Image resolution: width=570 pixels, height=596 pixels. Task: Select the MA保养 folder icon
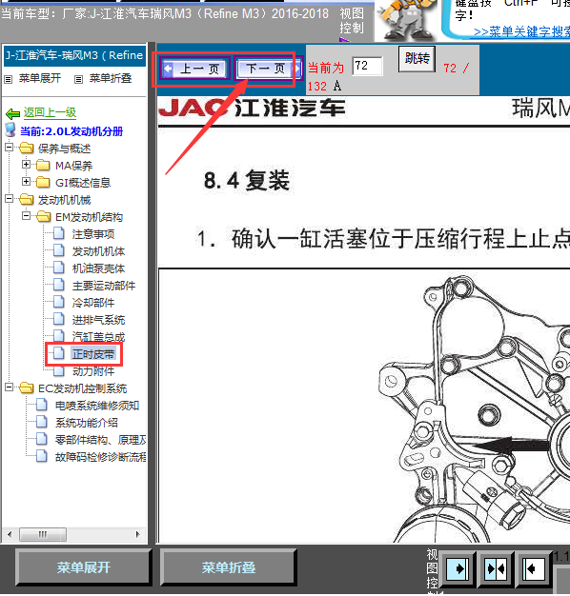click(43, 165)
